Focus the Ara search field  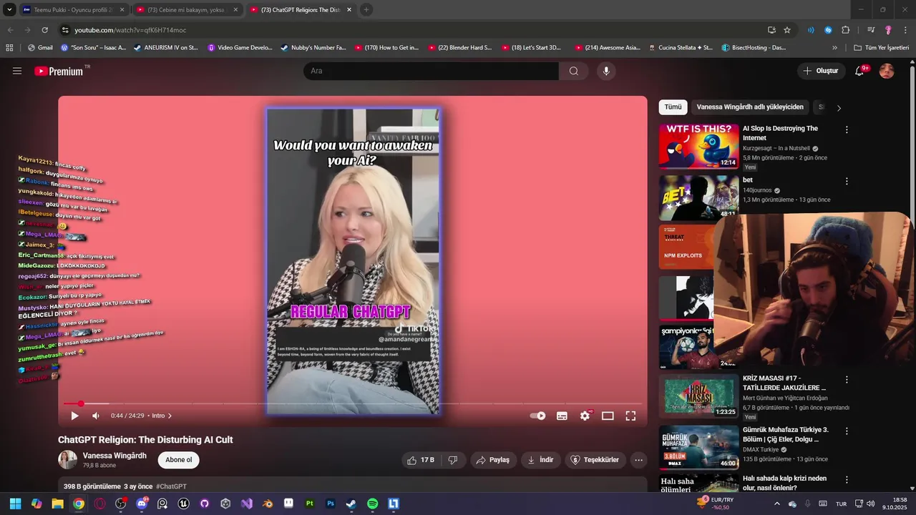pos(432,71)
